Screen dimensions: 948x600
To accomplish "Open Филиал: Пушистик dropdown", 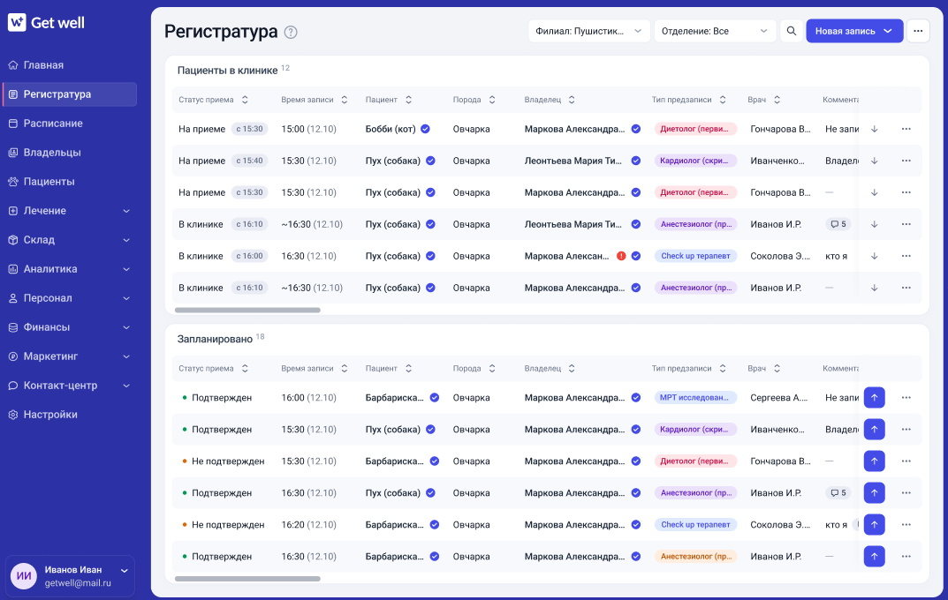I will [x=589, y=31].
